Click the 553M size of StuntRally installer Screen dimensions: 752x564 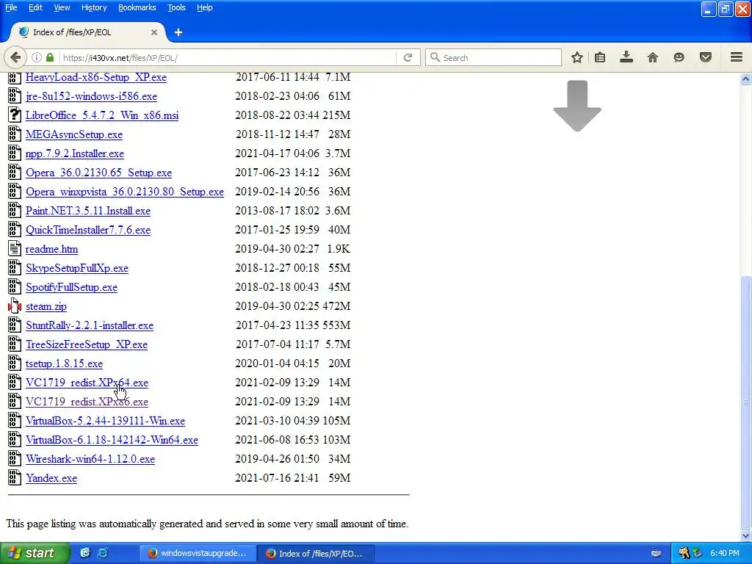tap(336, 325)
